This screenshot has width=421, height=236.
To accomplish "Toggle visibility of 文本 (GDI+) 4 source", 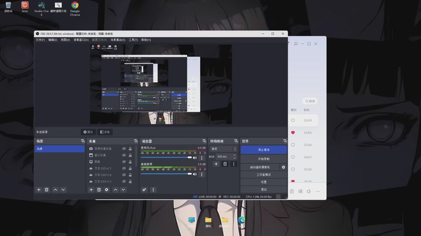I will point(124,175).
